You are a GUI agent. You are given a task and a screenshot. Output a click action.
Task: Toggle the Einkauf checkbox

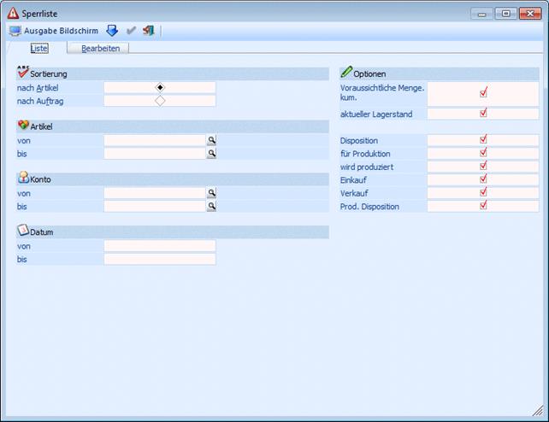(x=483, y=179)
